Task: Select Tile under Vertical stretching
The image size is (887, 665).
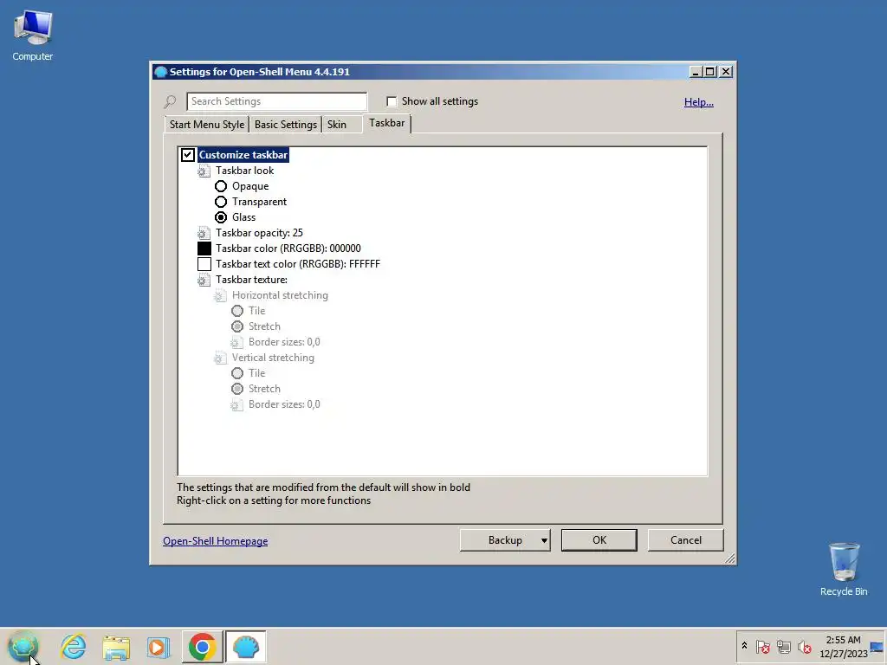Action: pos(237,373)
